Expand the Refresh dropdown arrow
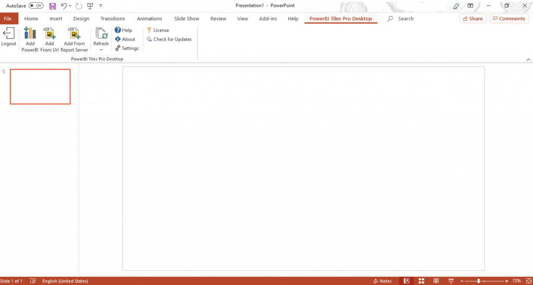 pos(101,50)
